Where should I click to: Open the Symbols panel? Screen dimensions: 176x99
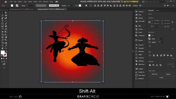139,18
